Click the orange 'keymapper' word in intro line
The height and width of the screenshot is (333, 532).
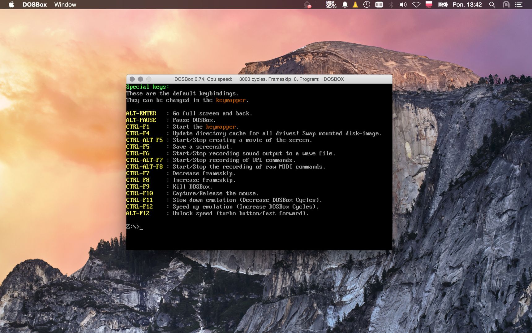231,100
